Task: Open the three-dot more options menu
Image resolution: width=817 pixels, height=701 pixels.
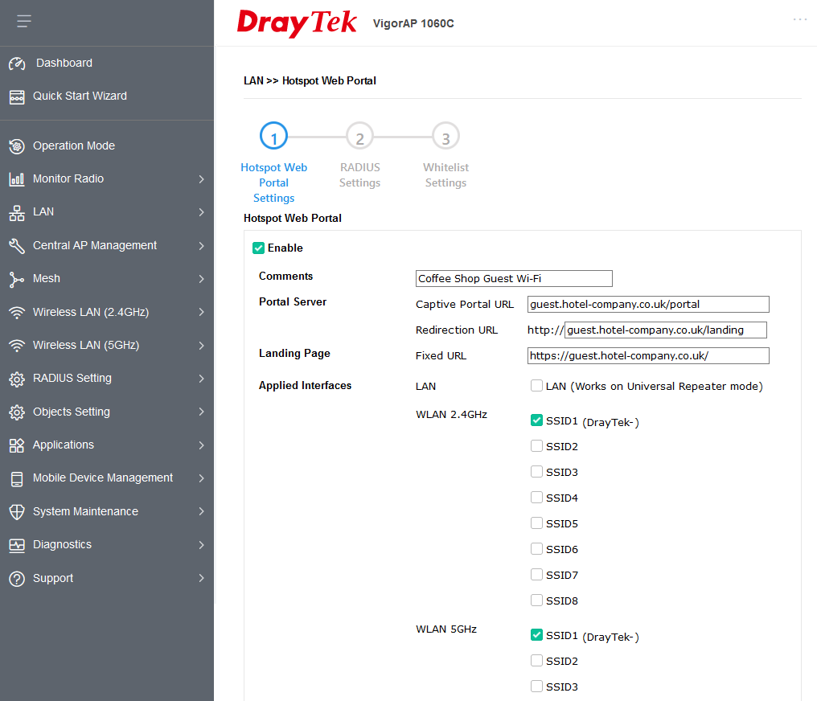Action: 800,19
